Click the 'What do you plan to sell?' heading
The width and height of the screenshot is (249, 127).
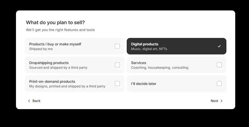click(55, 23)
